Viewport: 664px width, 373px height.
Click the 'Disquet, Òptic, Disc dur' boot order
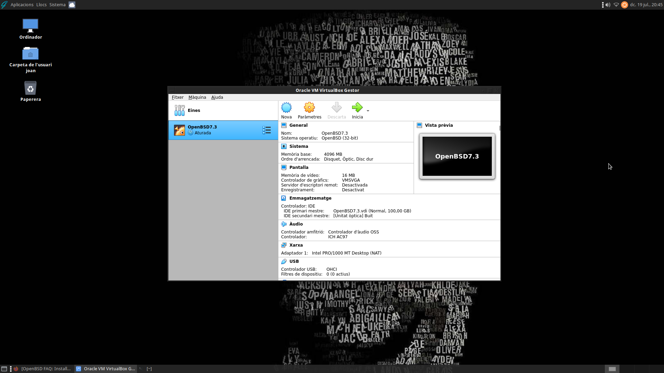pyautogui.click(x=349, y=159)
